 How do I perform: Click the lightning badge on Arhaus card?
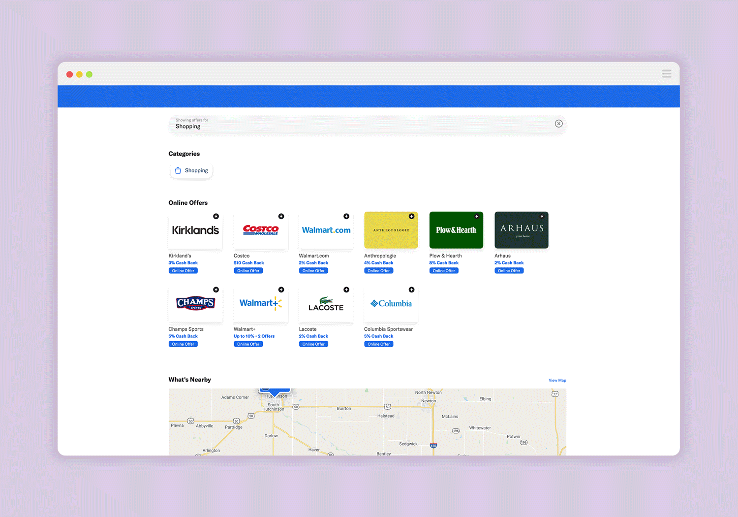(542, 216)
